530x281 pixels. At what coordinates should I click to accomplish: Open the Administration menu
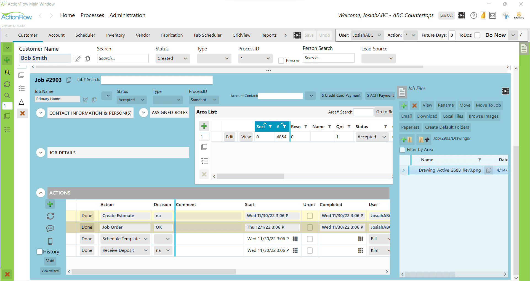point(127,15)
